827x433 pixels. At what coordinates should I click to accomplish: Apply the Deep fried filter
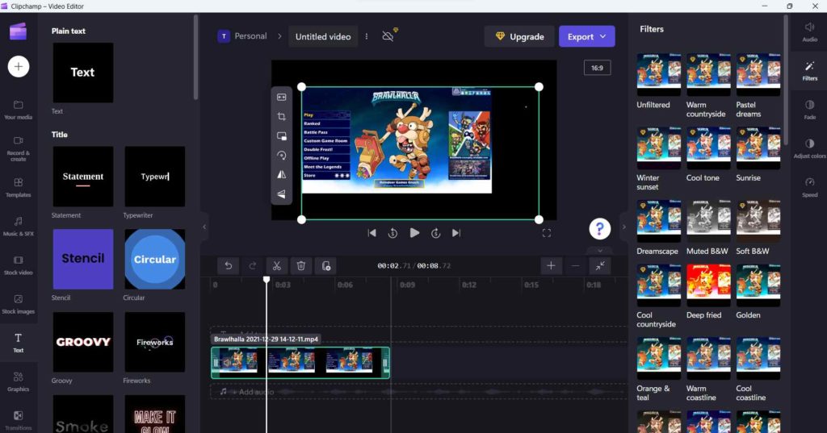708,285
